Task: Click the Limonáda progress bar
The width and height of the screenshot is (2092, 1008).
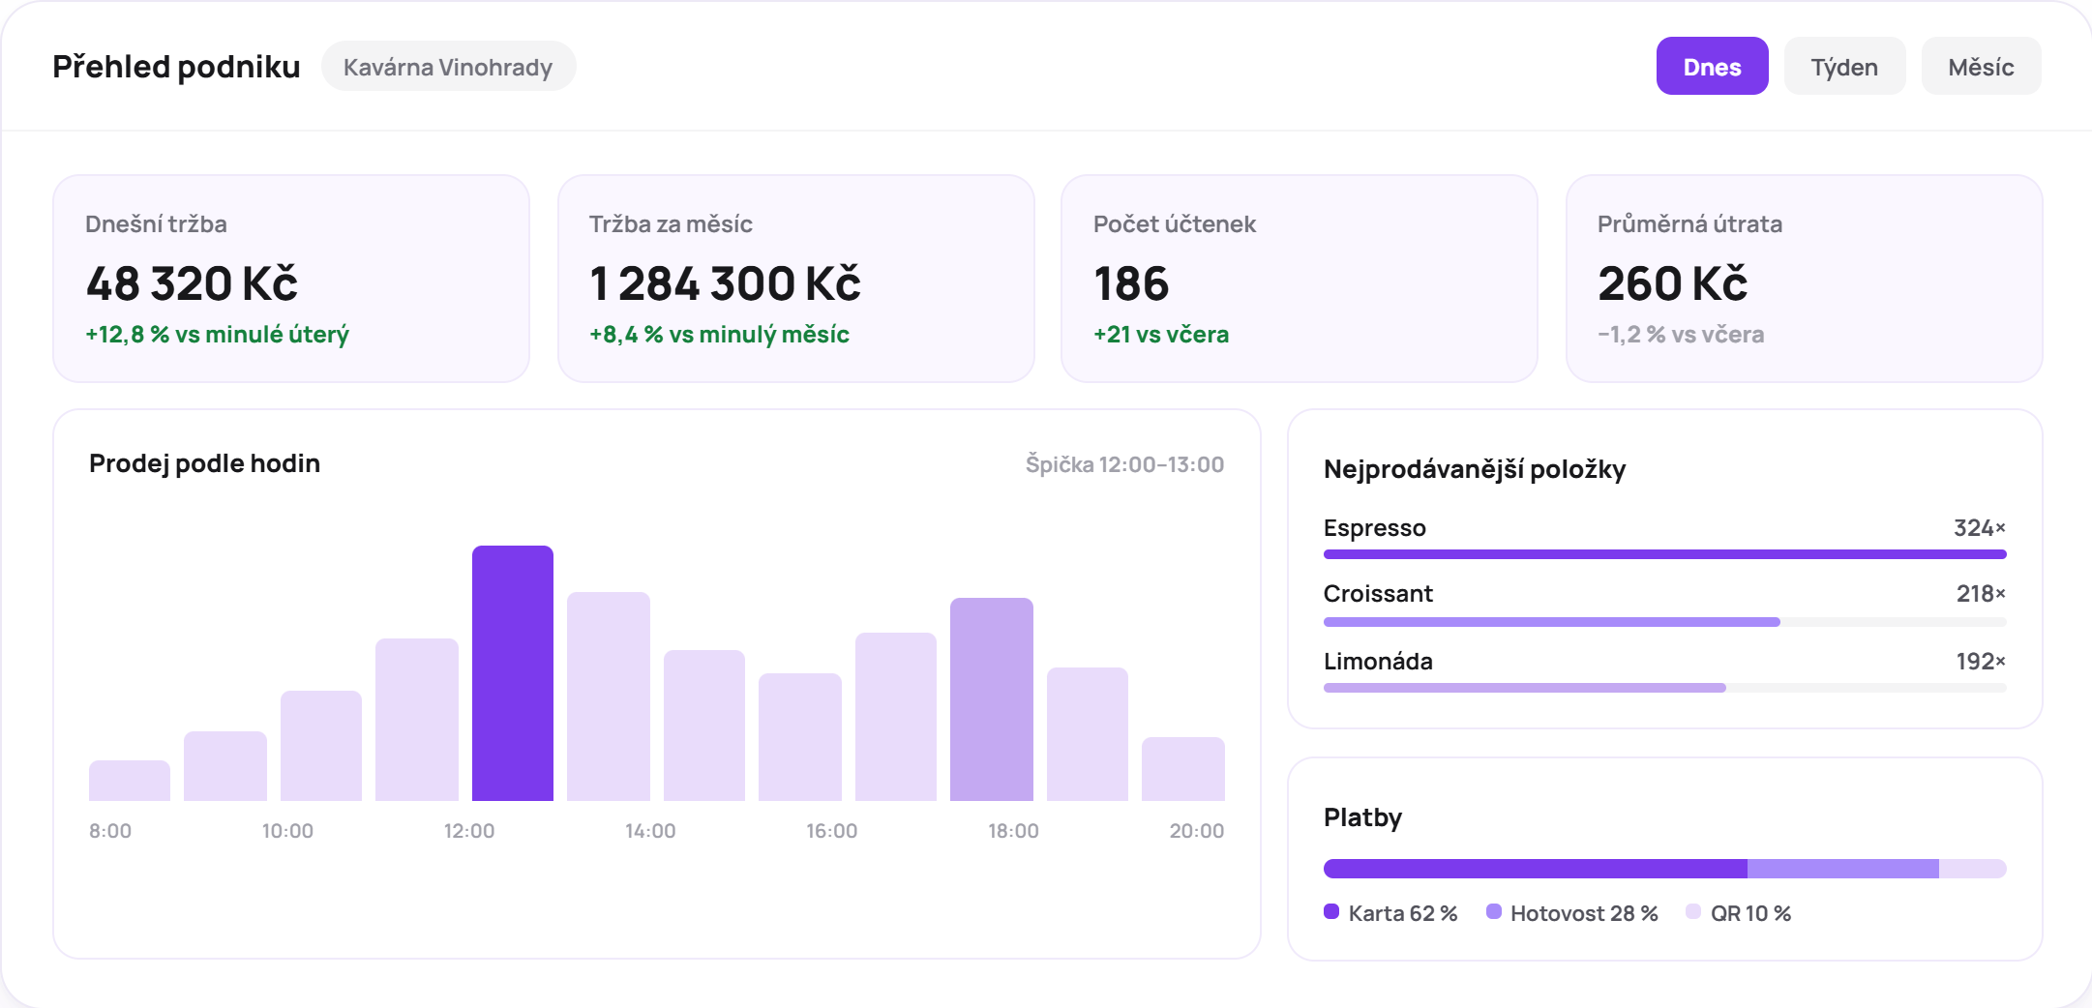Action: point(1664,688)
